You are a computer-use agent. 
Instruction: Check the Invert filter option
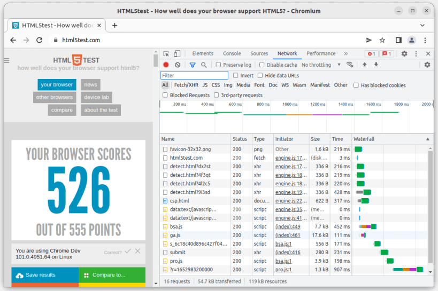(x=235, y=75)
